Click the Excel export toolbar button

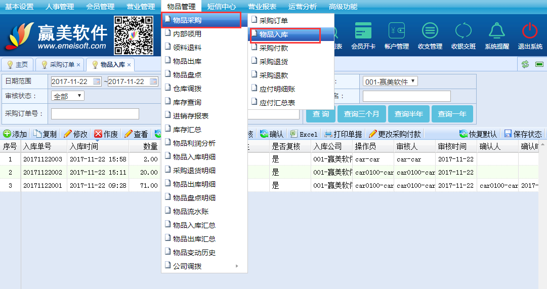[304, 134]
